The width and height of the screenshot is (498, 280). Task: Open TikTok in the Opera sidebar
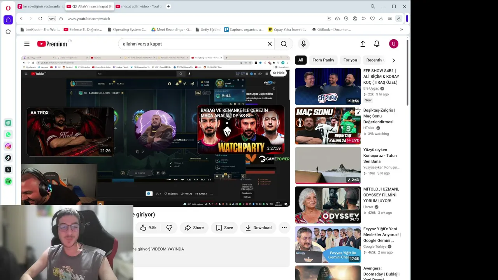(x=8, y=158)
